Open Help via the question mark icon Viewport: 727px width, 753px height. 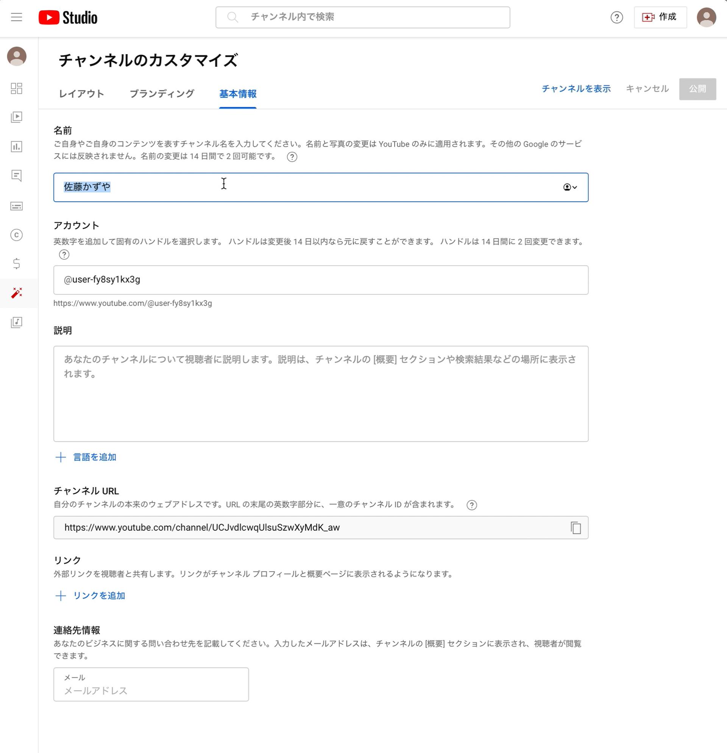coord(617,17)
